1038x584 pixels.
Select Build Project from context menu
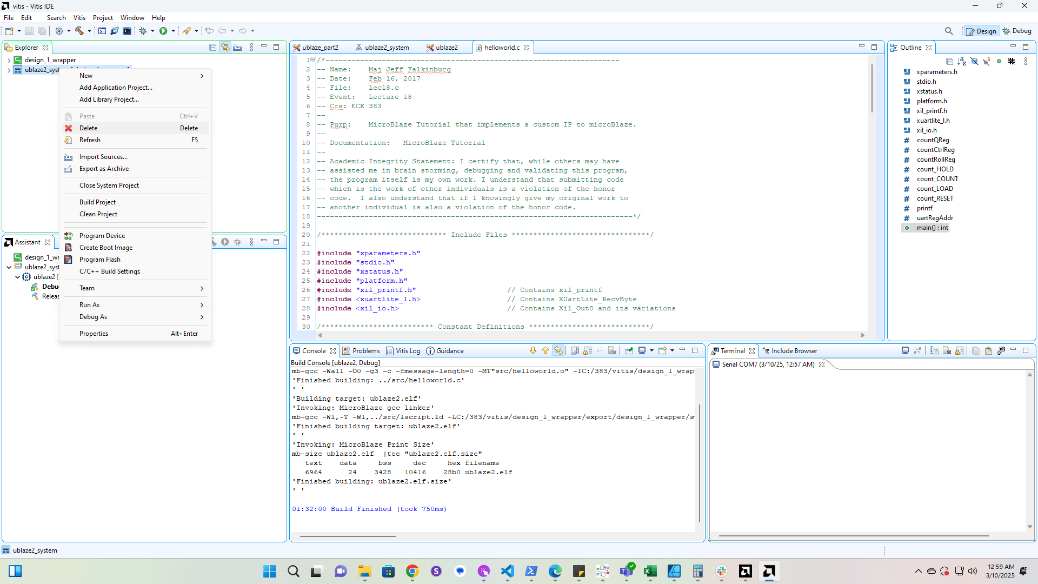(97, 202)
